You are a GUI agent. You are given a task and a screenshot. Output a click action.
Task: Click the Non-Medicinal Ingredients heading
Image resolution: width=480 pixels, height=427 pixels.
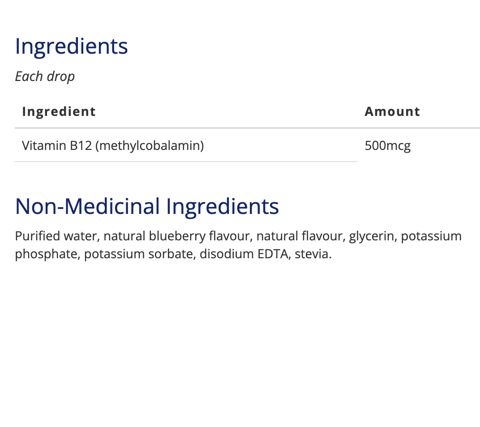147,206
